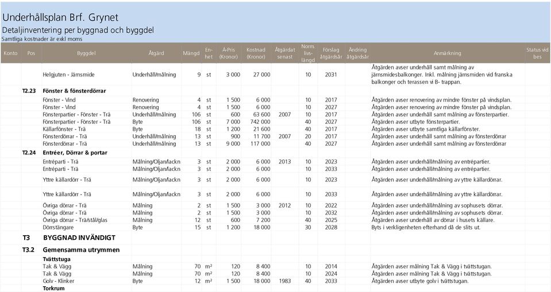Click proposed year cell '2032'
The image size is (551, 292).
click(331, 213)
